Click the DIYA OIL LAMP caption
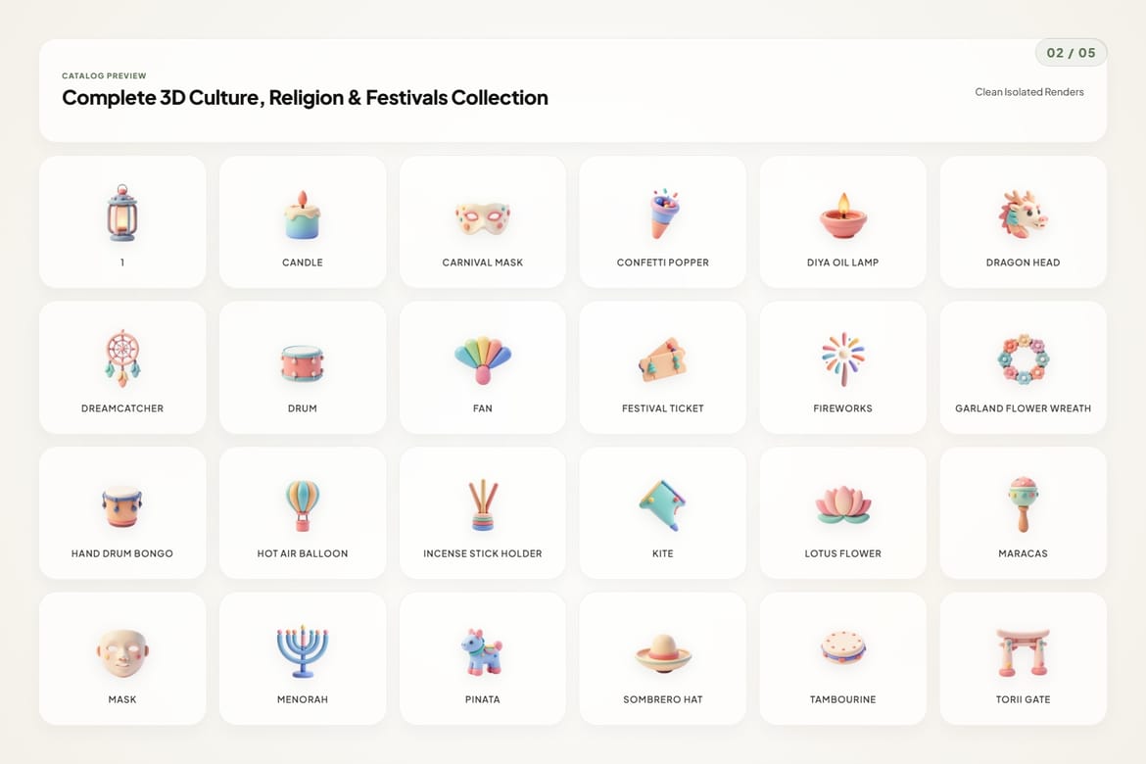This screenshot has width=1146, height=764. (842, 263)
